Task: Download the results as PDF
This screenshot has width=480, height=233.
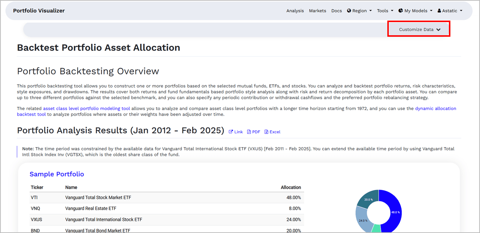Action: (253, 132)
